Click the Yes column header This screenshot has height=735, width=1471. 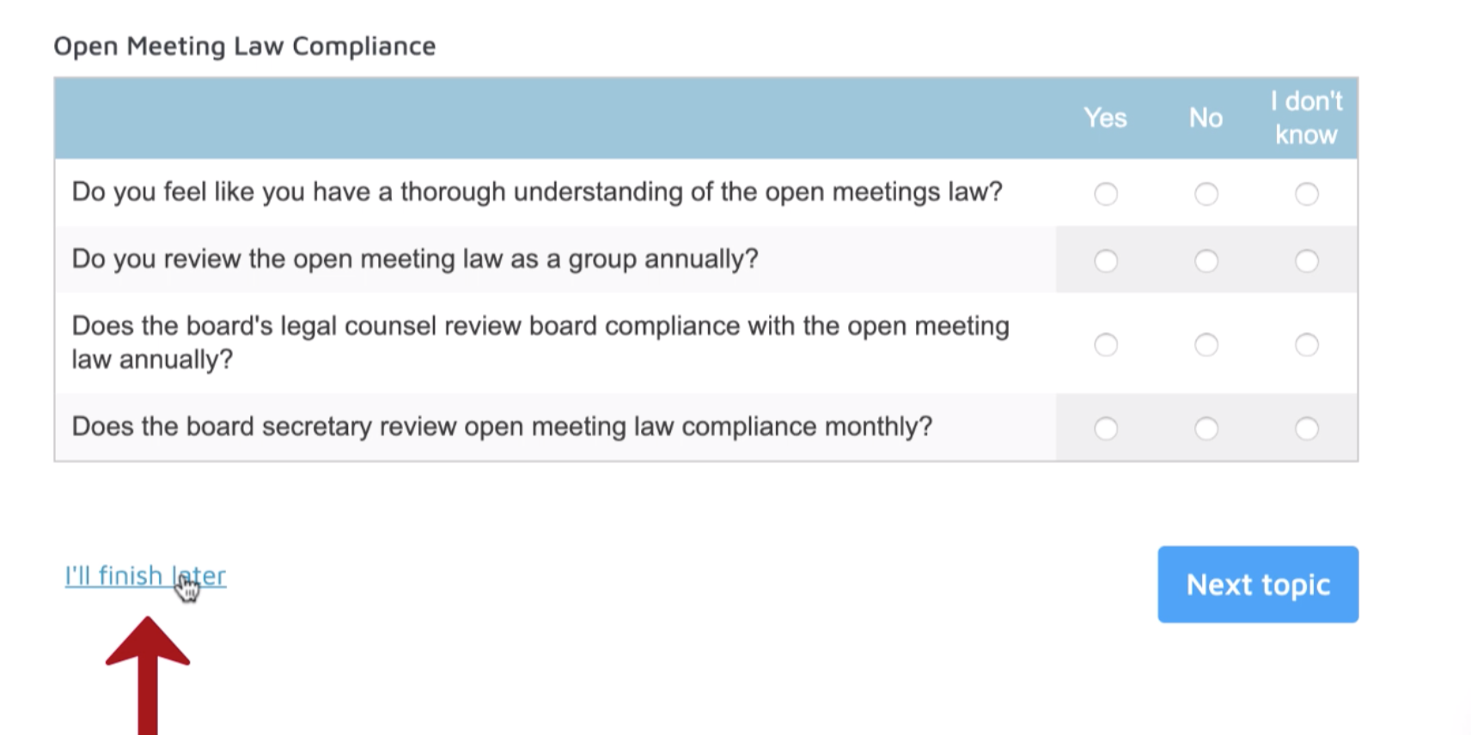(1105, 118)
